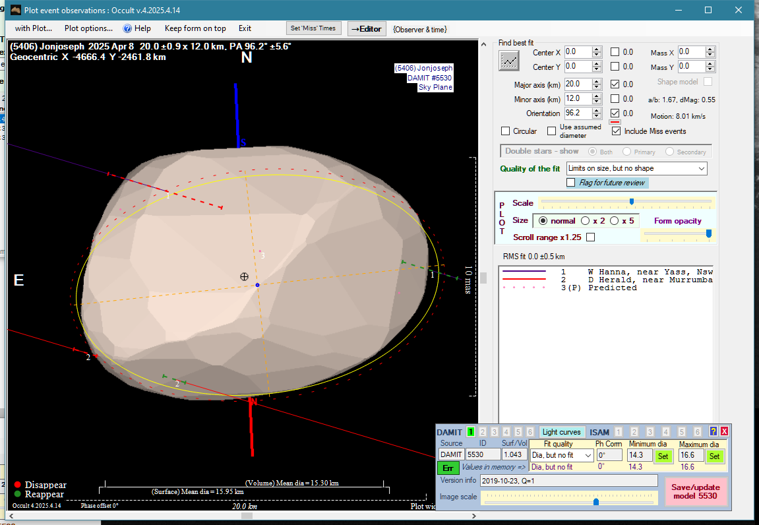
Task: Open the 'with Plot...' menu
Action: pyautogui.click(x=33, y=28)
